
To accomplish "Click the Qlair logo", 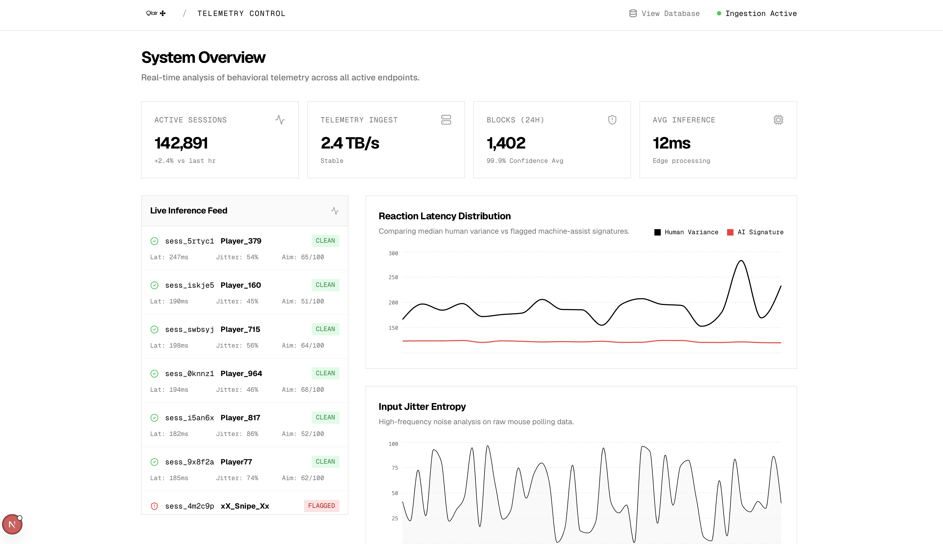I will [156, 14].
